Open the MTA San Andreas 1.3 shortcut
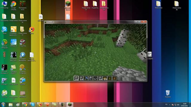This screenshot has height=107, width=191. (x=4, y=69)
